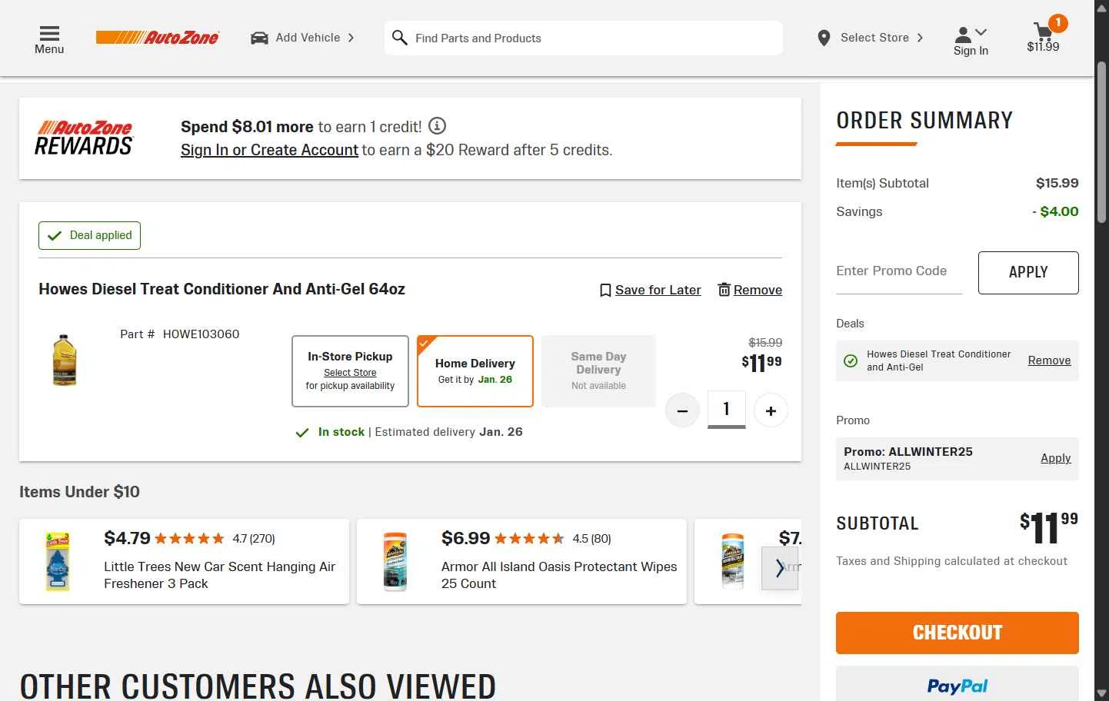Viewport: 1109px width, 701px height.
Task: Apply the ALLWINTER25 promo
Action: coord(1055,458)
